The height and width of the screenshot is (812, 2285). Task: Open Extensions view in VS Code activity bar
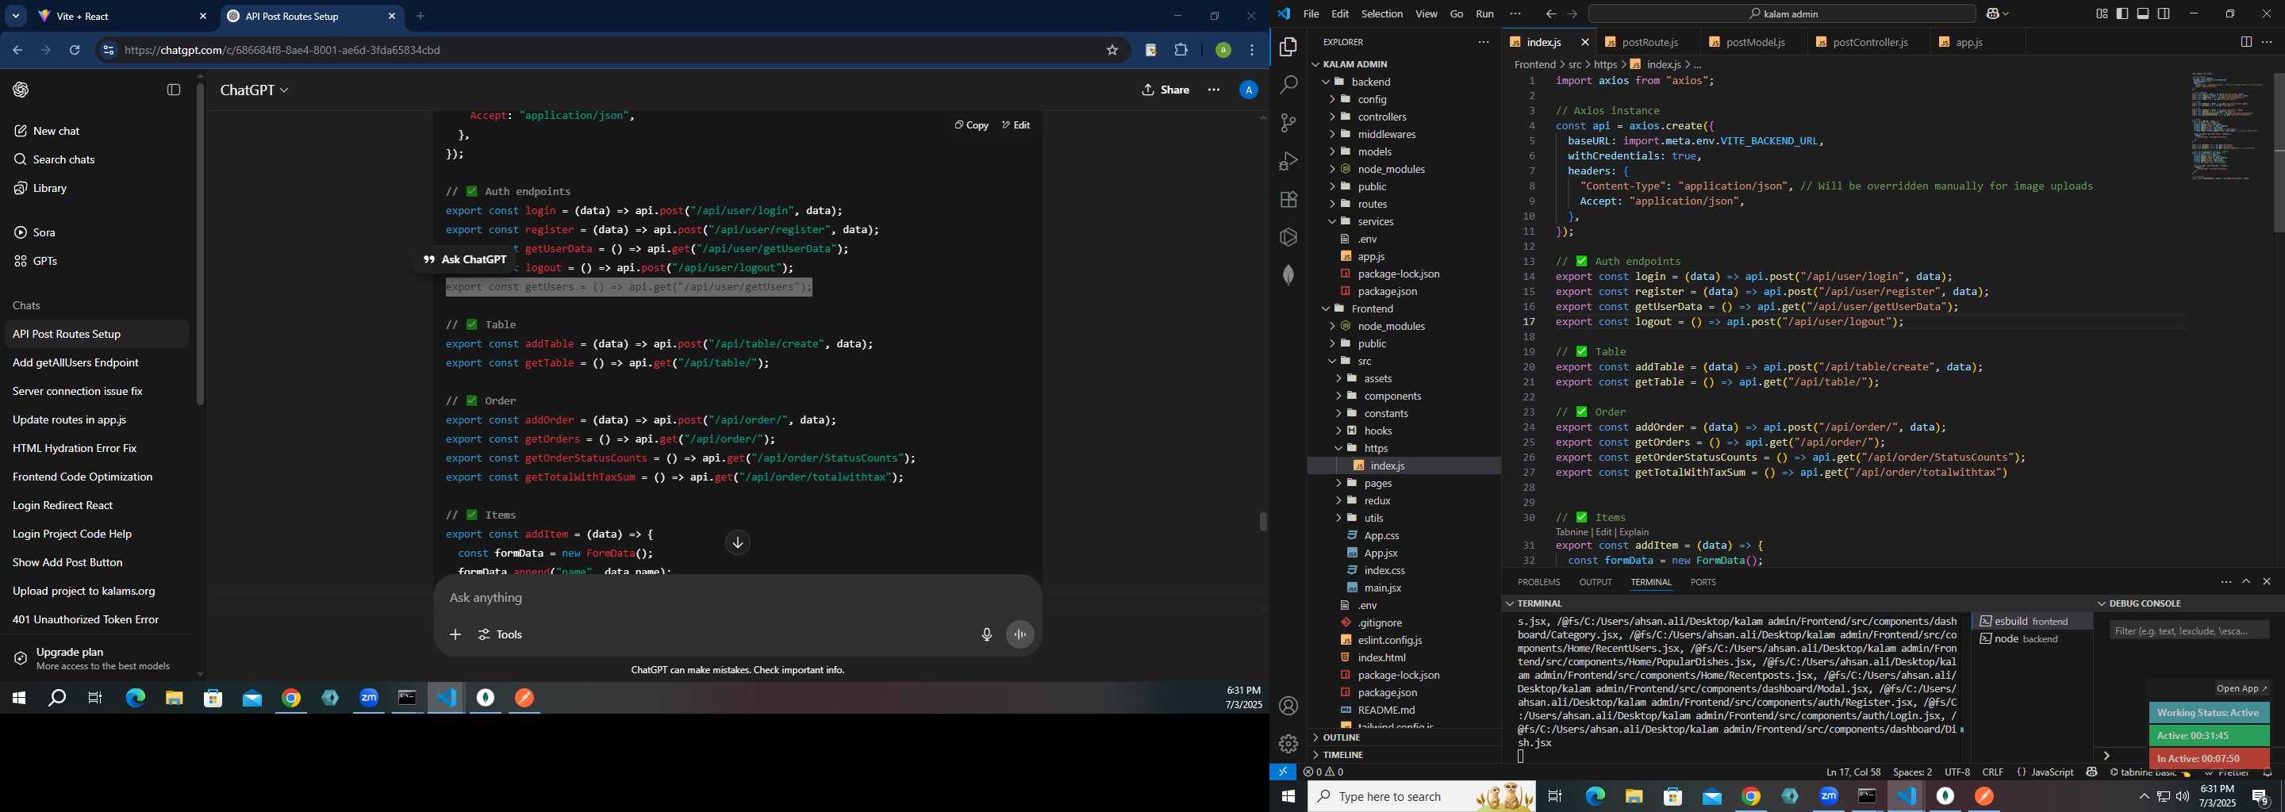(x=1288, y=200)
